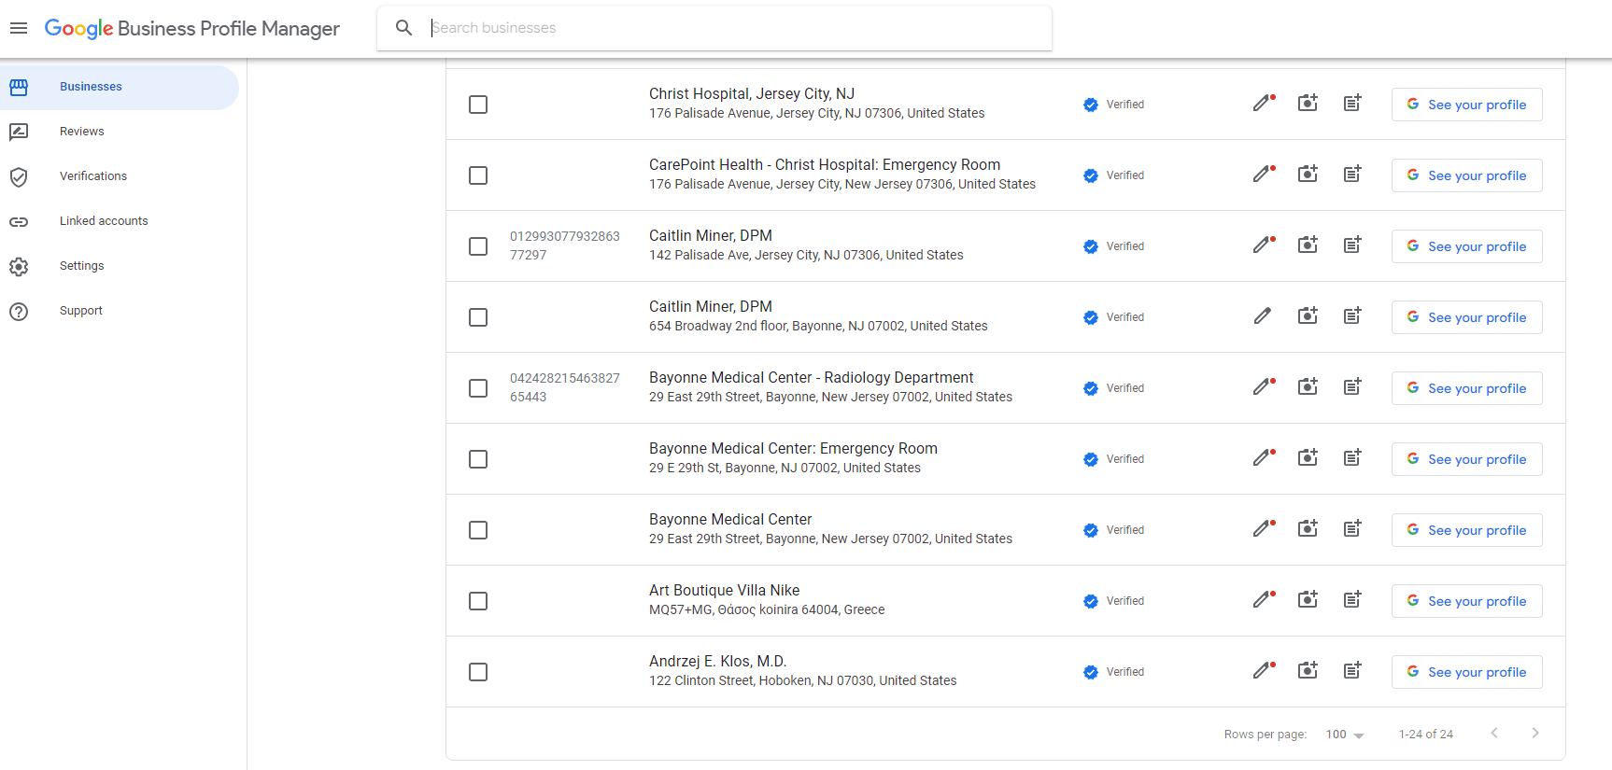This screenshot has width=1612, height=770.
Task: See your profile for Christ Hospital, Jersey City
Action: 1466,105
